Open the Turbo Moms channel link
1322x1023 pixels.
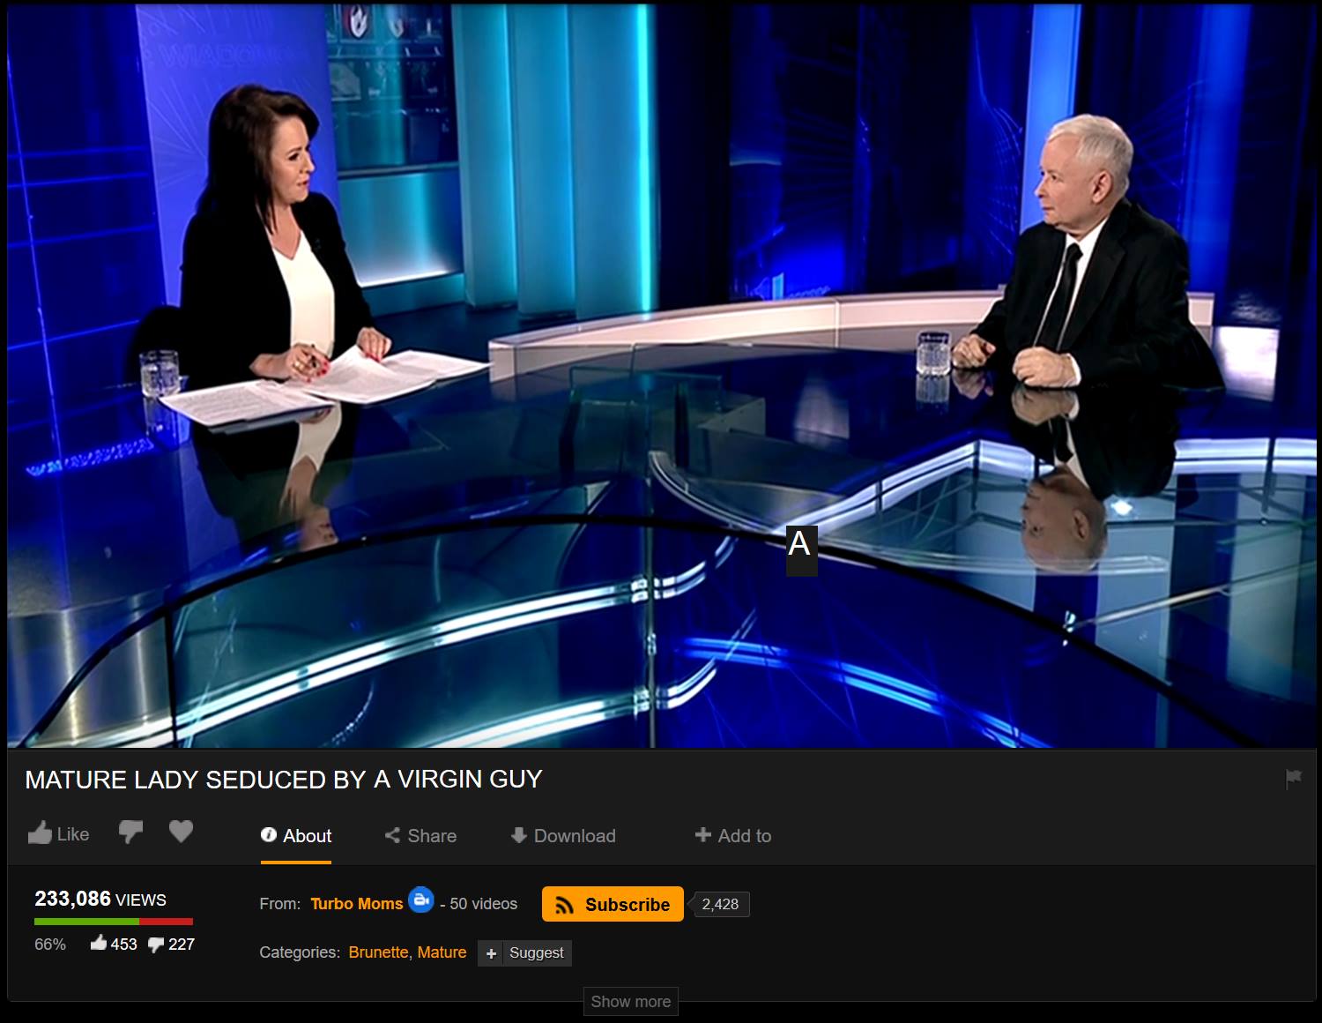[356, 904]
